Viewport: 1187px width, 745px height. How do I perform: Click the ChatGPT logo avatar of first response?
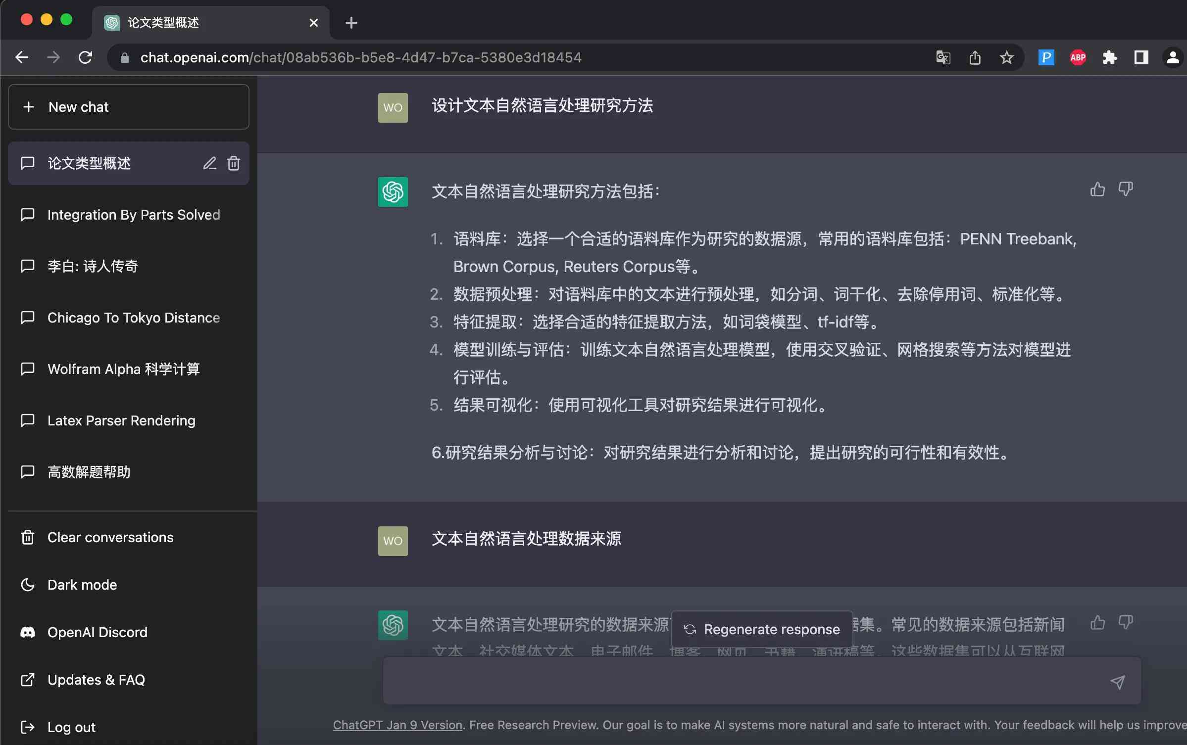(393, 192)
